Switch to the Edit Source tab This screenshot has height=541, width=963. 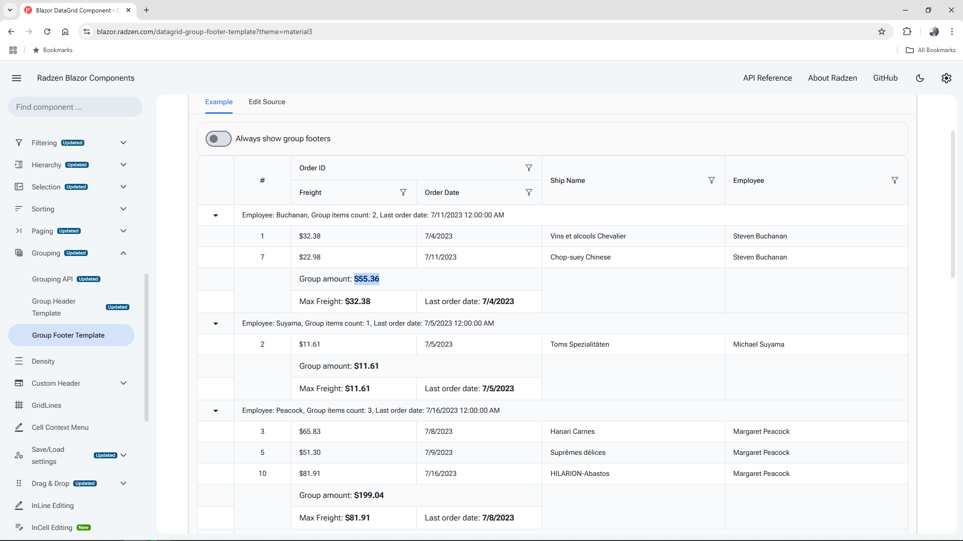(x=266, y=102)
